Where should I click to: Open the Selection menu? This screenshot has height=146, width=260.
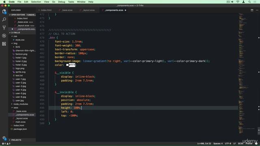(x=36, y=2)
